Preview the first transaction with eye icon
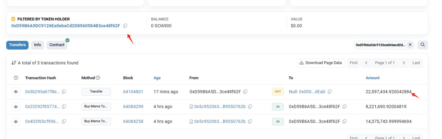The height and width of the screenshot is (139, 442). point(16,92)
